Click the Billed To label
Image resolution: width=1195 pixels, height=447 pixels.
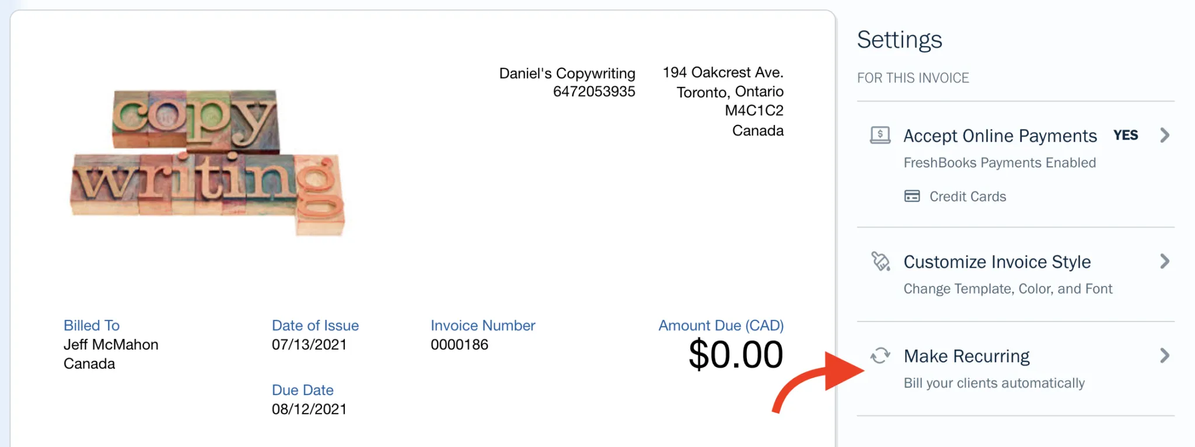click(92, 326)
